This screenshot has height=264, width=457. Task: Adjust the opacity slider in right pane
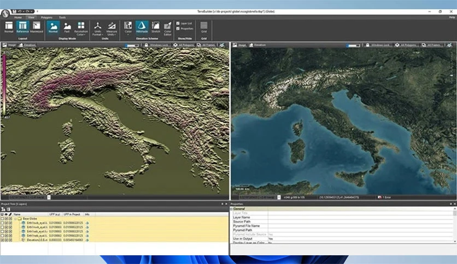(353, 45)
